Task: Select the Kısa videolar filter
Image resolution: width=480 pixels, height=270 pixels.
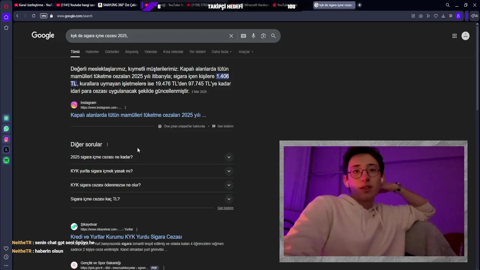Action: [173, 52]
